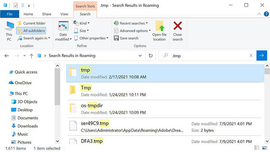Clear the .tmp search text

click(x=251, y=55)
